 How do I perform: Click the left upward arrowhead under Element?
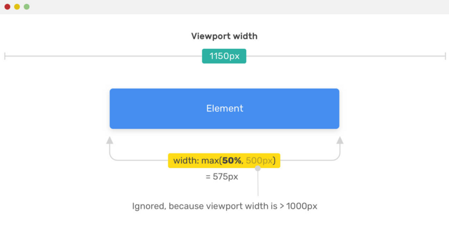pos(109,140)
